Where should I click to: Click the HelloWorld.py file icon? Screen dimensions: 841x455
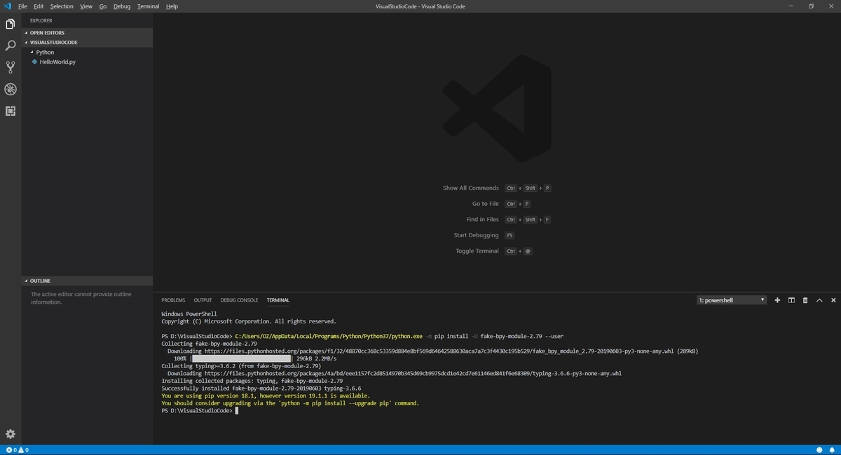(x=34, y=62)
